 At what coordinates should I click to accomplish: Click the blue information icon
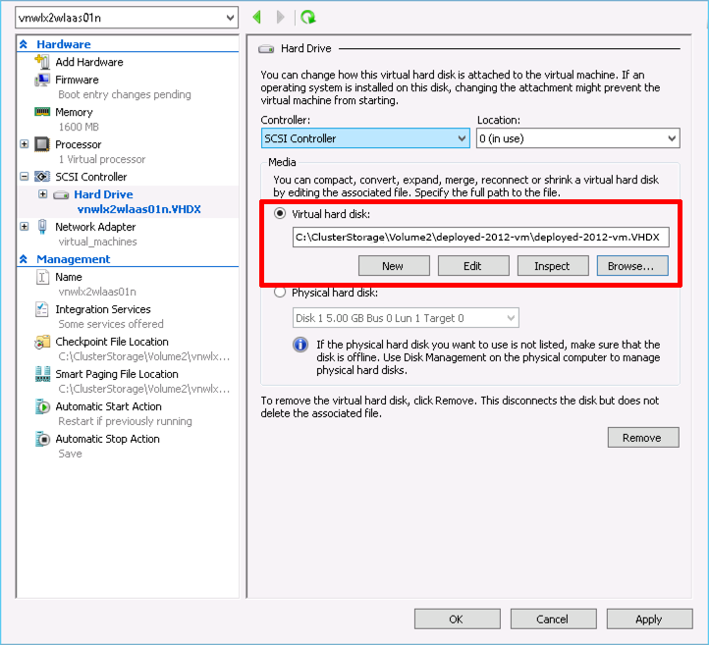tap(300, 345)
